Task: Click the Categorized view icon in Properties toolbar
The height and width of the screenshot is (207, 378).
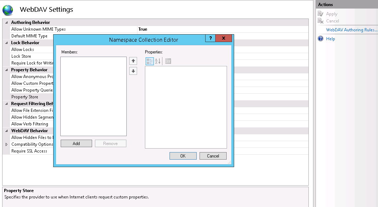Action: (x=150, y=61)
